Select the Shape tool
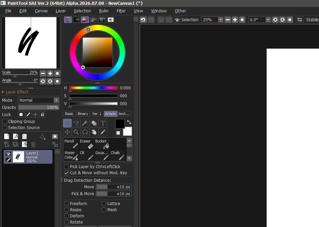The height and width of the screenshot is (227, 319). 94,123
